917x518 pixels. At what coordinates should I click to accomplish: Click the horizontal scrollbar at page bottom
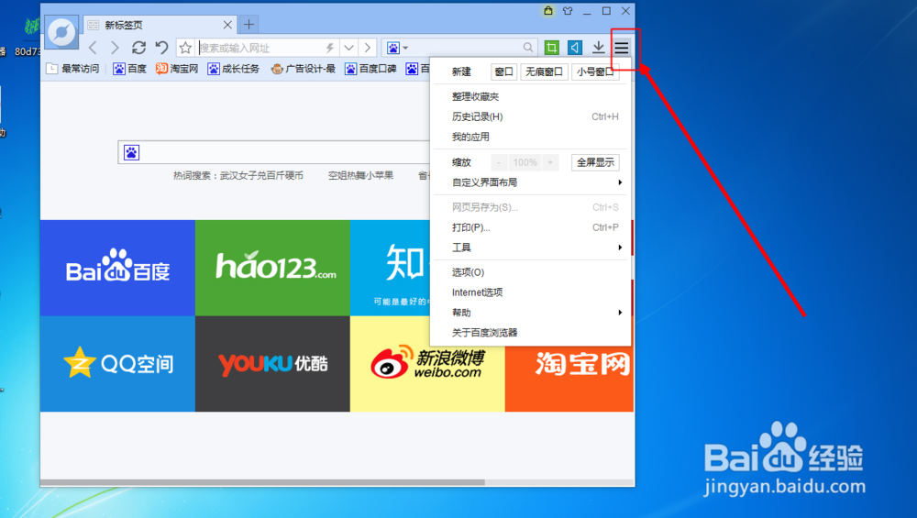[262, 482]
